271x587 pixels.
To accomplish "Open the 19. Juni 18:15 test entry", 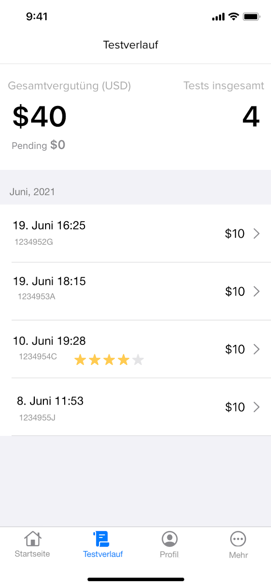I will tap(135, 291).
